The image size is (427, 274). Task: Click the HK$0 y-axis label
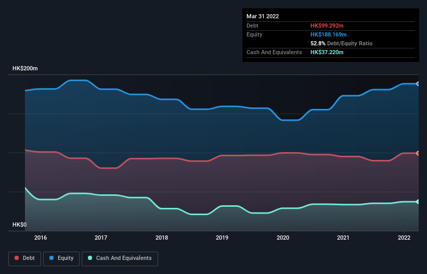point(20,225)
